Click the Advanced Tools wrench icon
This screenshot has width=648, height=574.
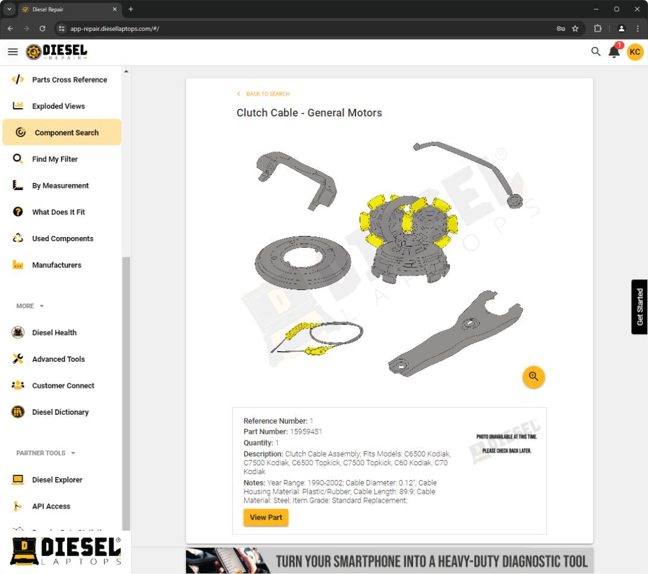click(x=18, y=359)
